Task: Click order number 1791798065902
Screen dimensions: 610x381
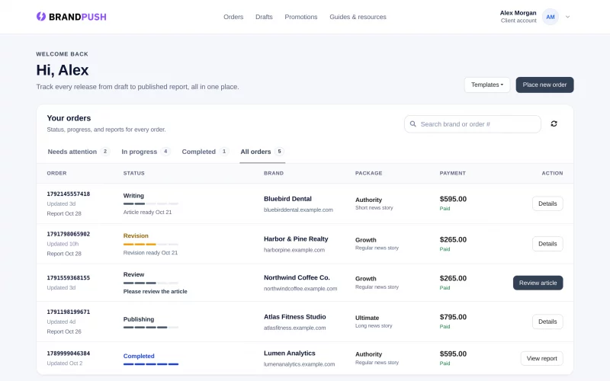Action: pos(69,234)
